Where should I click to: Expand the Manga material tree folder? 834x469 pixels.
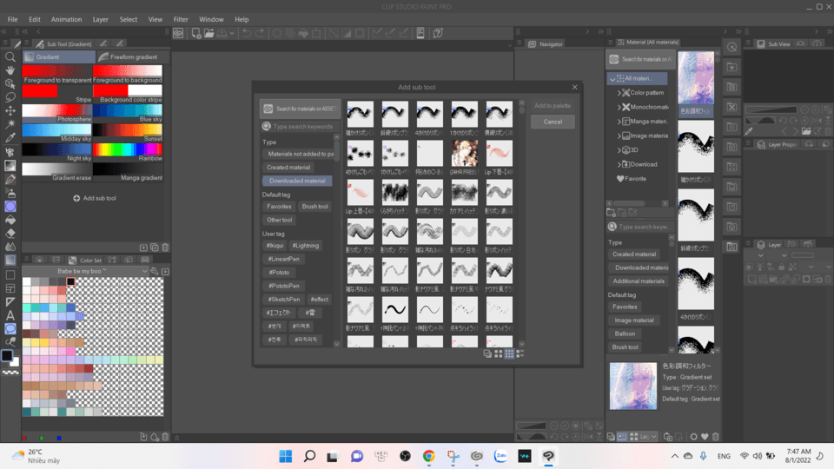(619, 122)
